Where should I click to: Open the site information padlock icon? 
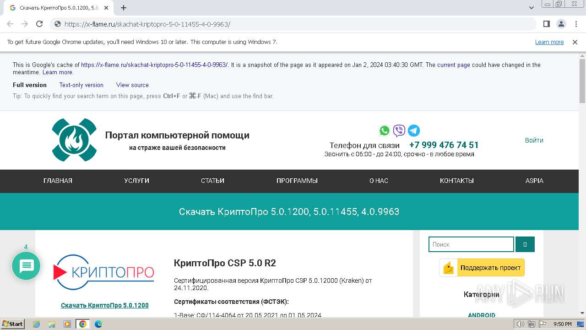click(x=57, y=24)
